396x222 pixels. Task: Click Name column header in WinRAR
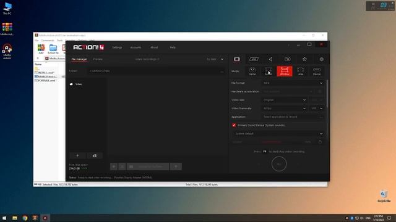point(38,64)
